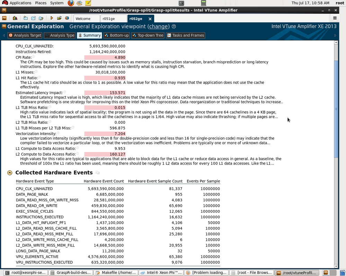
Task: Click the Hardware Event Type column header
Action: point(35,181)
